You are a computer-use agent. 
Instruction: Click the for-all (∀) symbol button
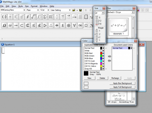click(x=74, y=26)
